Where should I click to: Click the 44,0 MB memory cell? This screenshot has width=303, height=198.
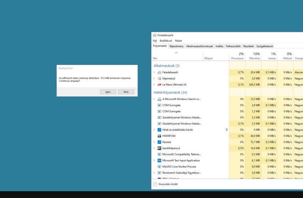point(253,136)
